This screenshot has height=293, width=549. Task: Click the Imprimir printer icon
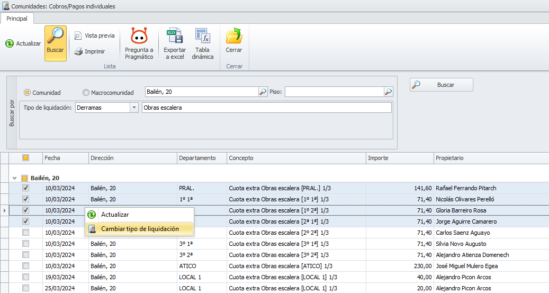pos(78,51)
